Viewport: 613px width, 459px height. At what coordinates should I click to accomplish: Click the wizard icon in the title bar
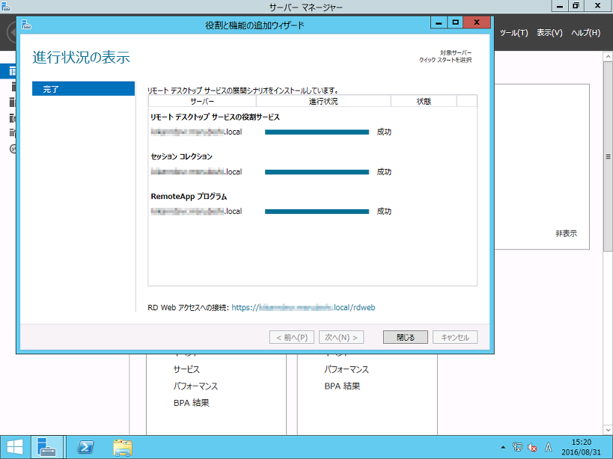tap(25, 23)
